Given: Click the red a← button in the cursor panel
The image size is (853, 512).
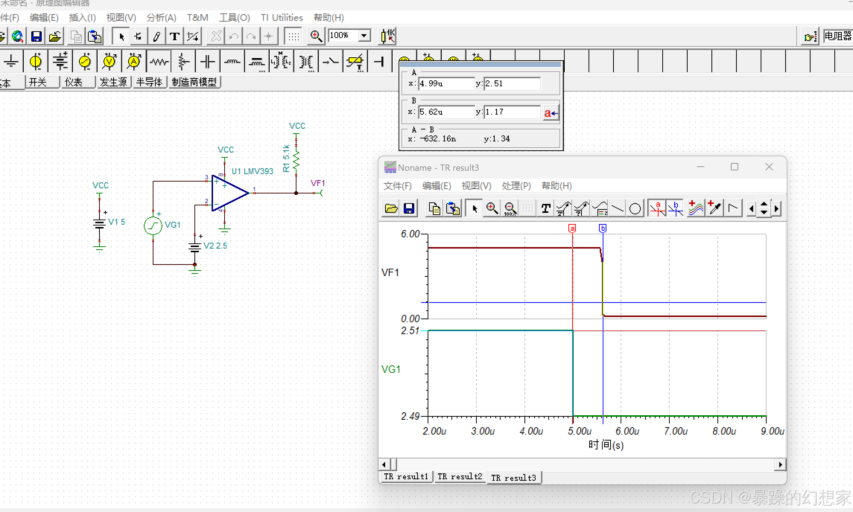Looking at the screenshot, I should coord(551,113).
